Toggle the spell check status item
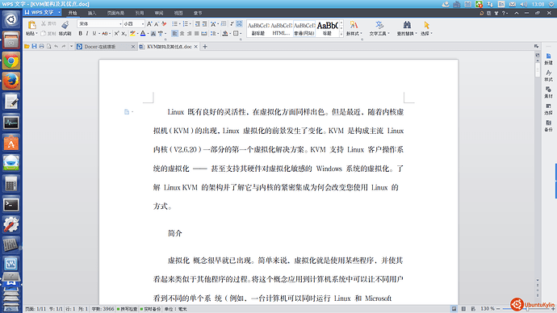This screenshot has width=557, height=313. [x=127, y=309]
